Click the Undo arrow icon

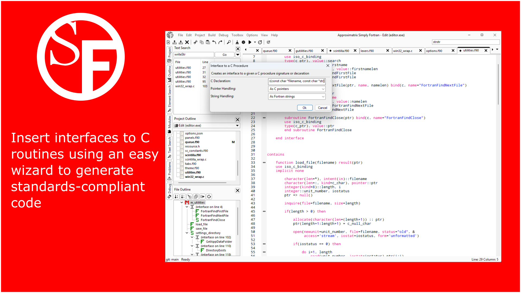coord(214,42)
